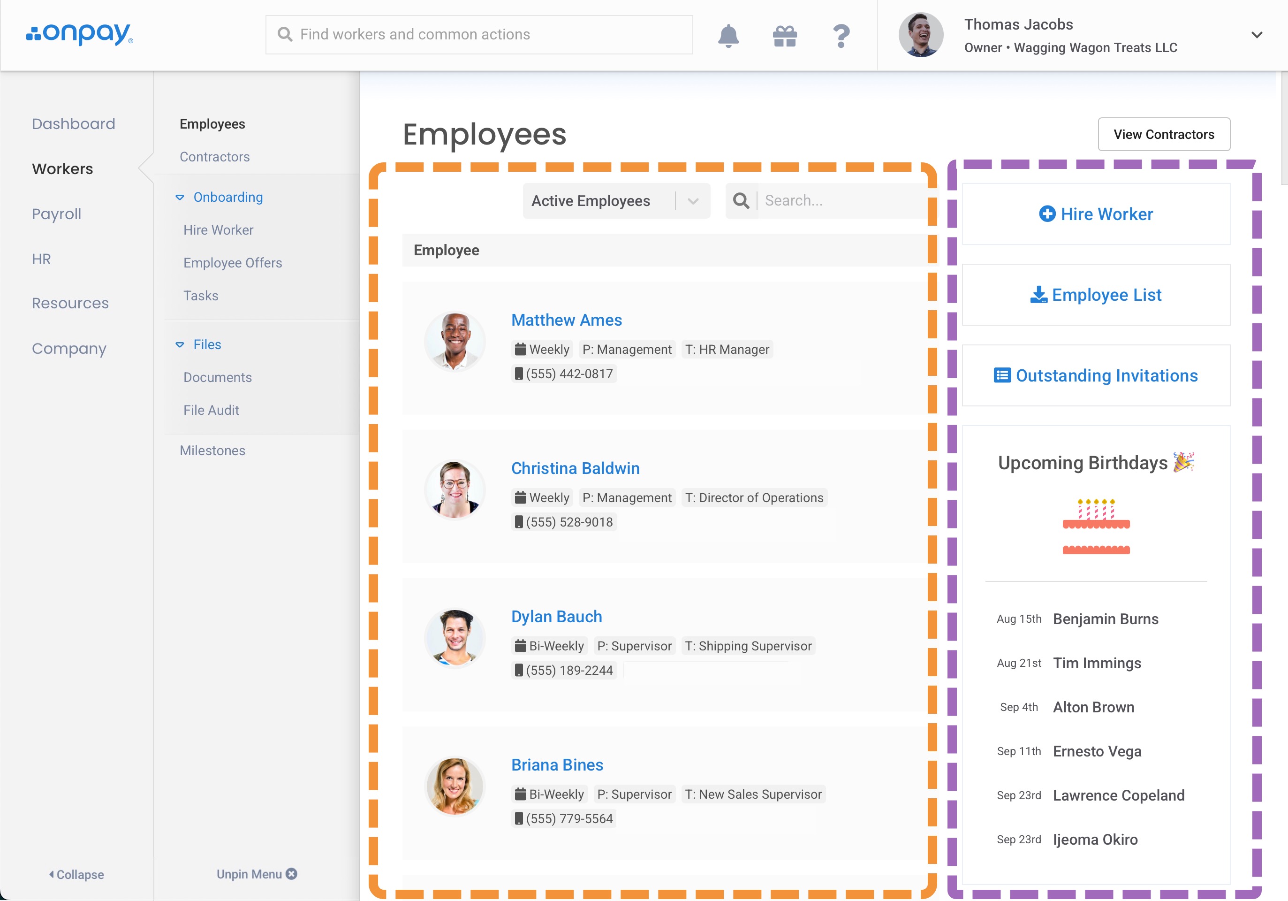Click the View Contractors button
Image resolution: width=1288 pixels, height=901 pixels.
pyautogui.click(x=1163, y=134)
